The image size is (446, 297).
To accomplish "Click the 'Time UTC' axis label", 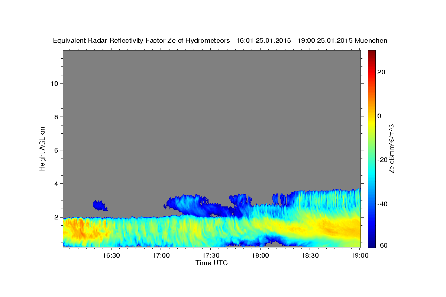I will [211, 263].
